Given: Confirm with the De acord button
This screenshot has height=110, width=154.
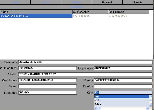Looking at the screenshot, I should point(107,2).
